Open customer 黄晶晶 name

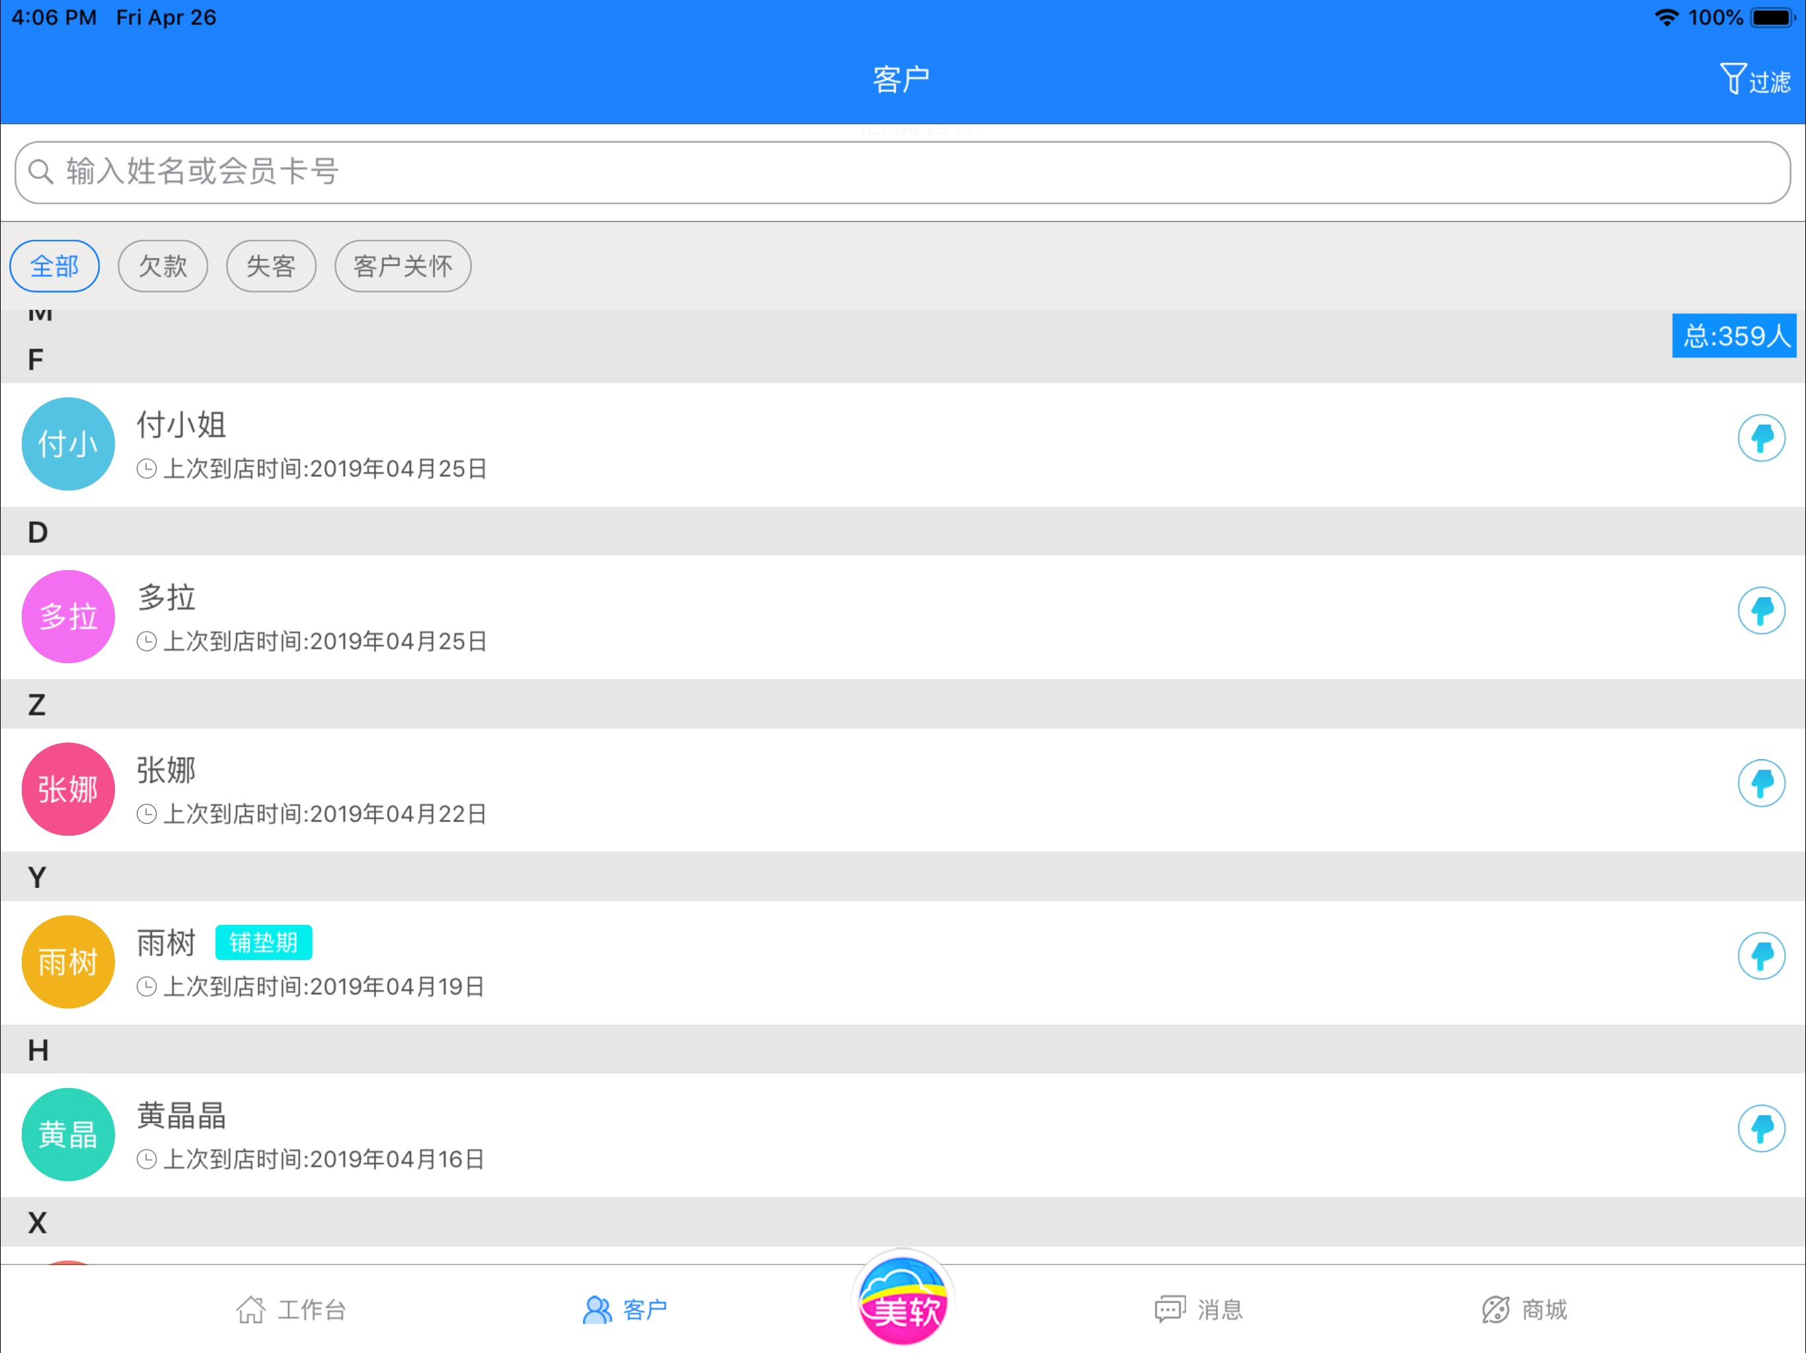181,1116
